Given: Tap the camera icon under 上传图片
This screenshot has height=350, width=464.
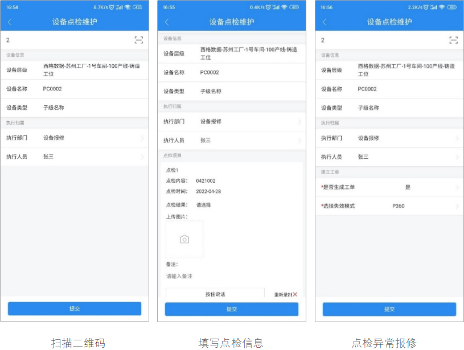Looking at the screenshot, I should pos(184,240).
